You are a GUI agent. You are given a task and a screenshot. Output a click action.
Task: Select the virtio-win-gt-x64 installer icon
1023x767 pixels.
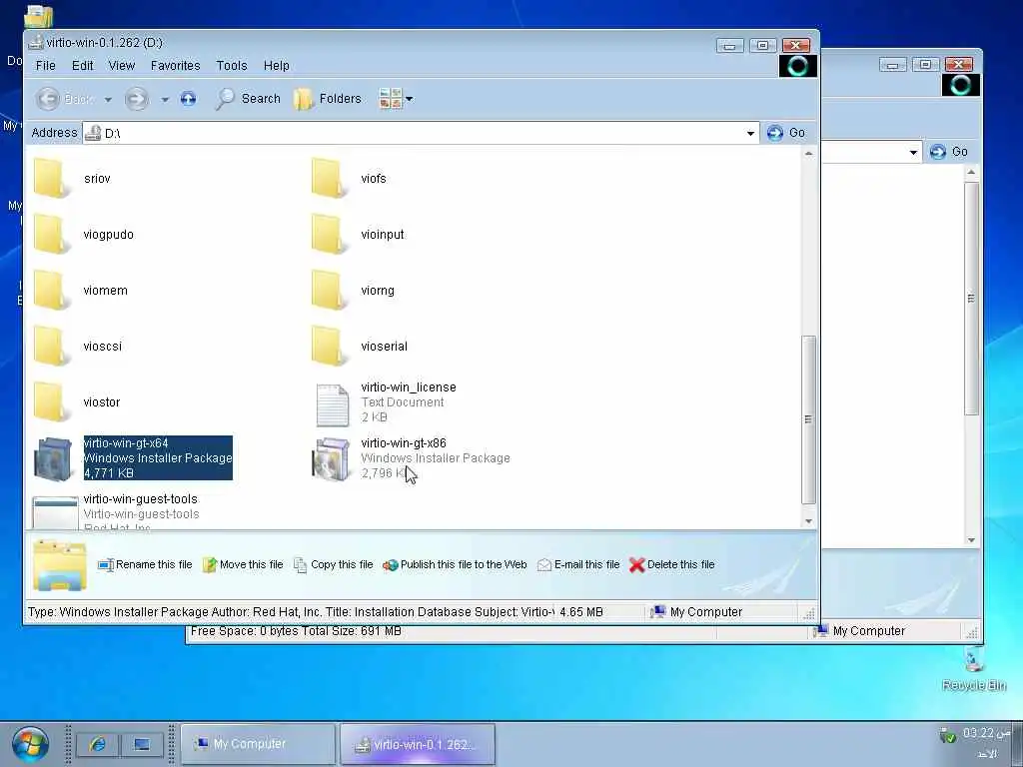[x=53, y=459]
